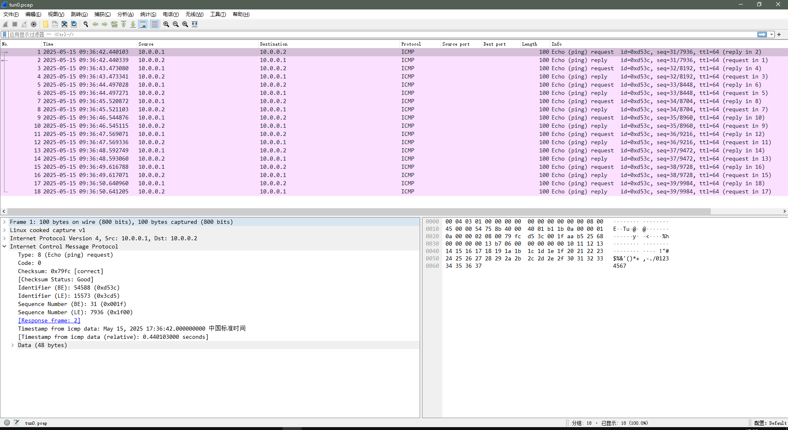This screenshot has width=788, height=430.
Task: Click the 配置: Default profile label
Action: point(770,423)
